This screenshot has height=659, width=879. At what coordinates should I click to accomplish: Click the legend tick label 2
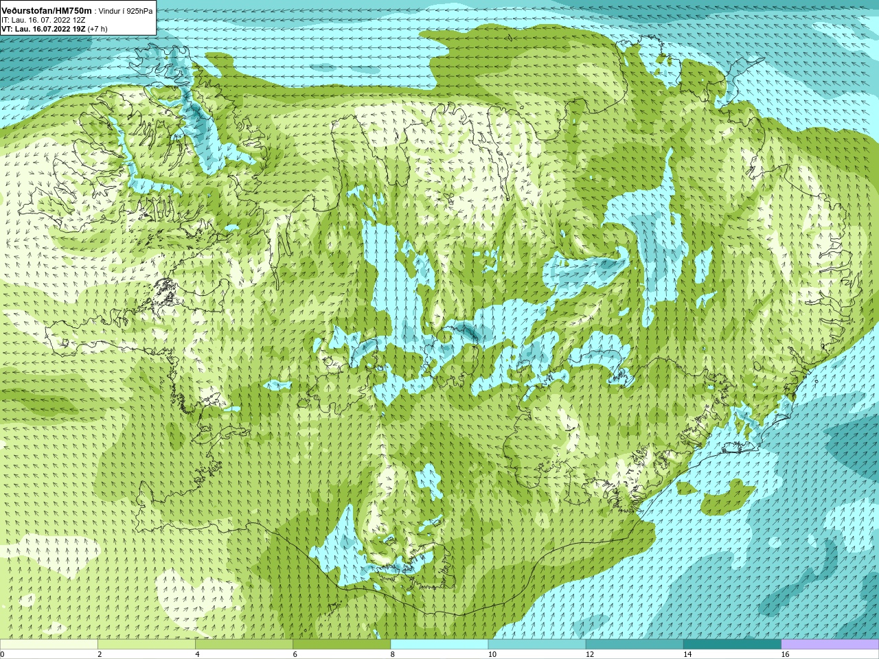click(100, 654)
